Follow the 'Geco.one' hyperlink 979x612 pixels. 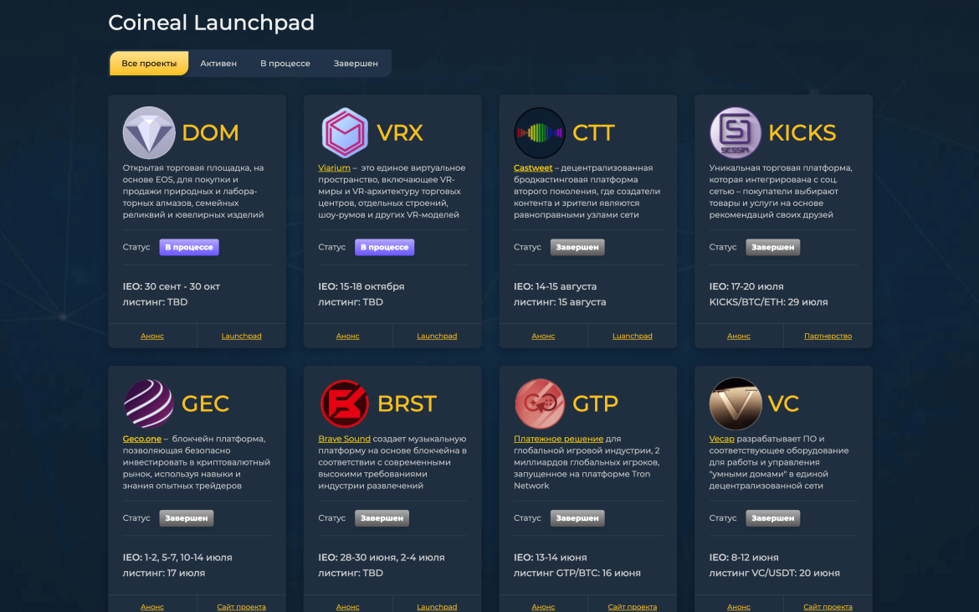tap(141, 439)
